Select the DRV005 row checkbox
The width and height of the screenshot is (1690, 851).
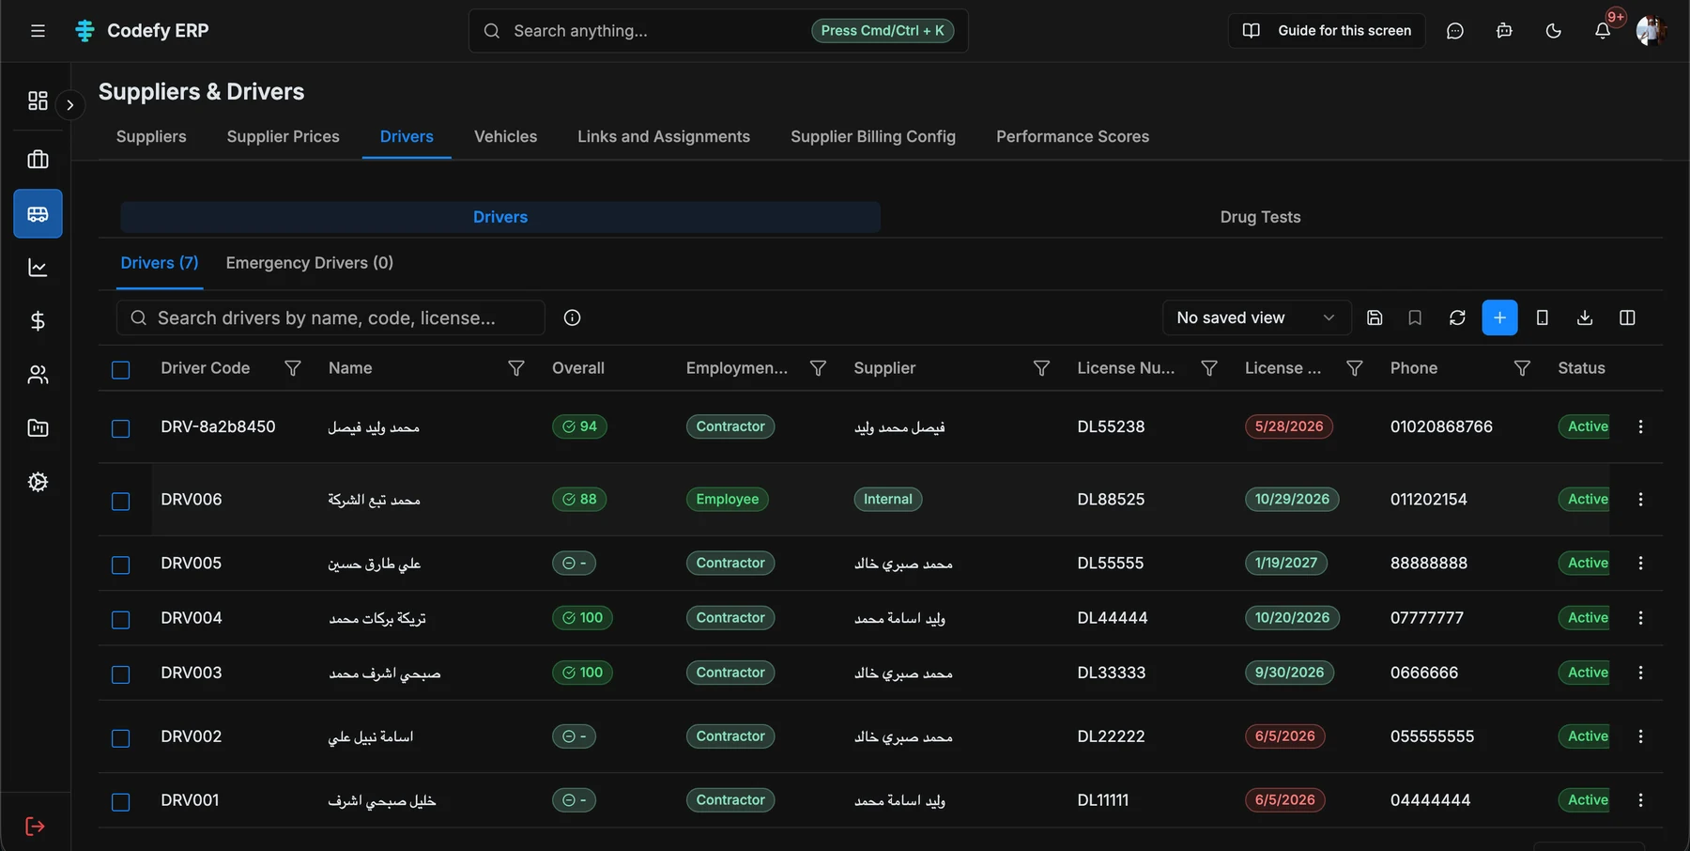point(121,565)
